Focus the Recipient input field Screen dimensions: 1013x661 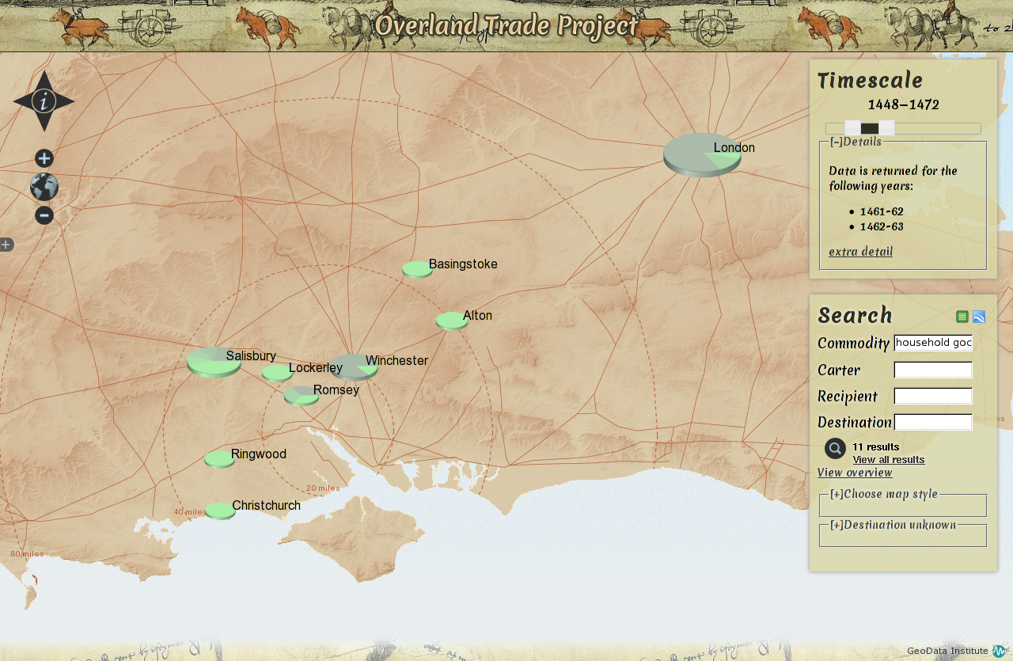pyautogui.click(x=933, y=396)
